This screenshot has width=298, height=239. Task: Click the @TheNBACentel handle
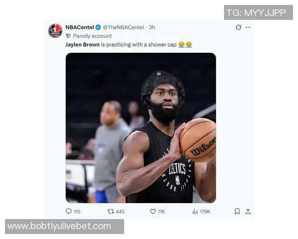click(124, 27)
